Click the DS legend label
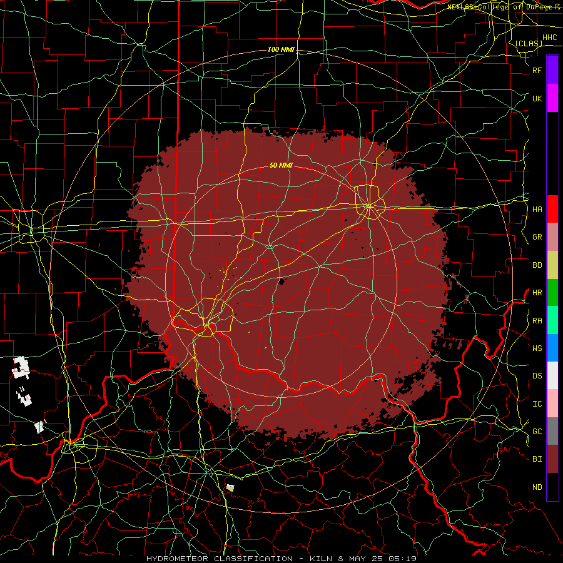 [537, 376]
